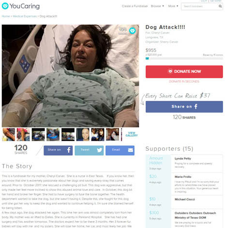Viewport: 225px width, 228px height.
Task: Click the large blue Share on Facebook button
Action: tap(184, 107)
